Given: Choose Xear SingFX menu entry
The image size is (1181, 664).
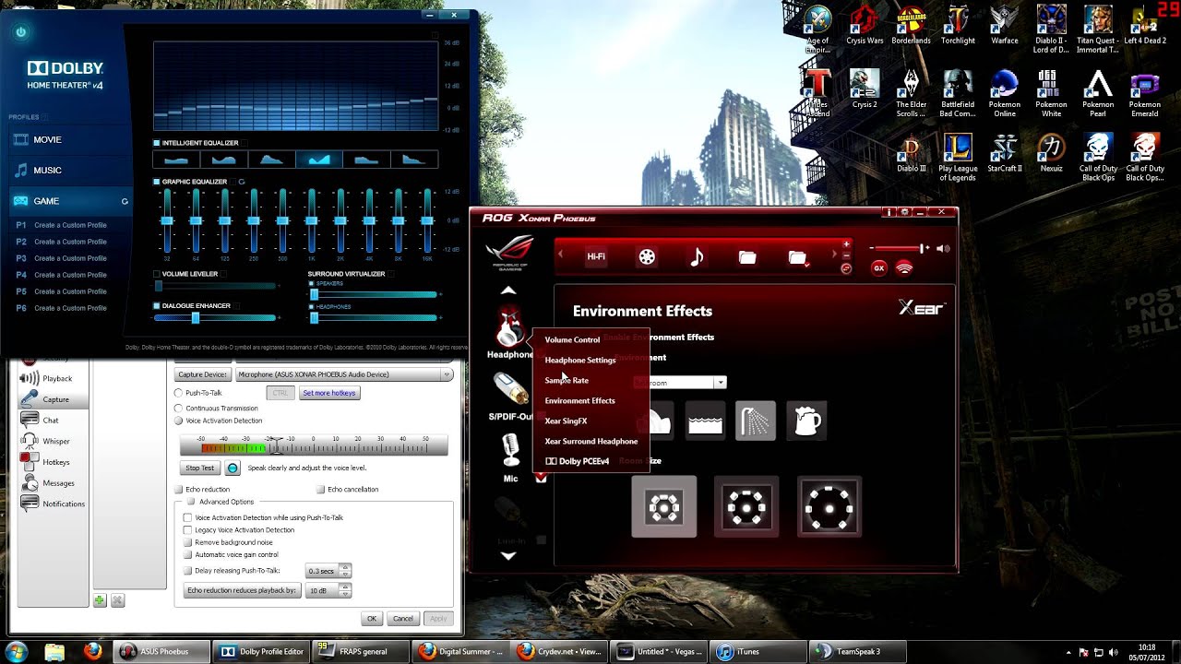Looking at the screenshot, I should 566,421.
